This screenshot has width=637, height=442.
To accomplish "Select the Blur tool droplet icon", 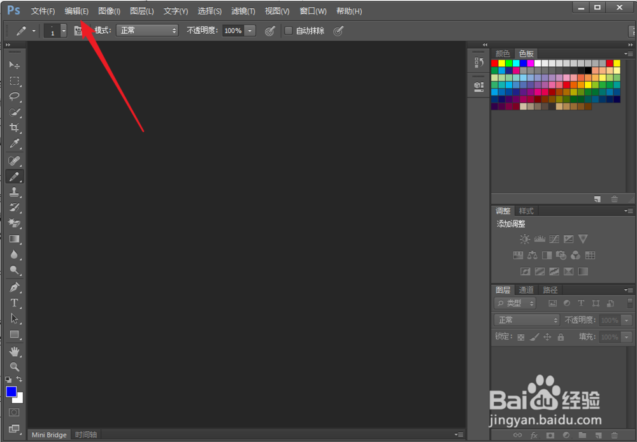I will [x=14, y=254].
